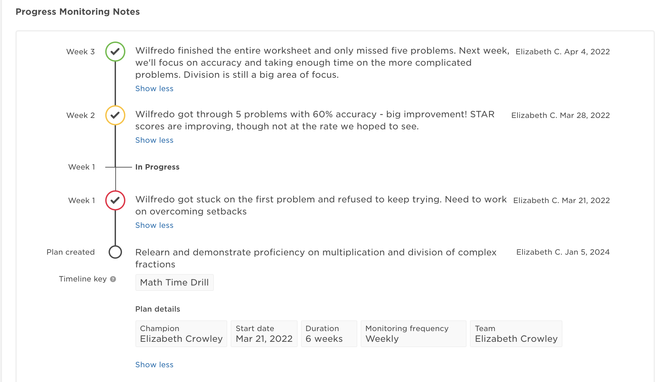Collapse plan details with bottom Show less
Screen dimensions: 667x382
coord(154,365)
